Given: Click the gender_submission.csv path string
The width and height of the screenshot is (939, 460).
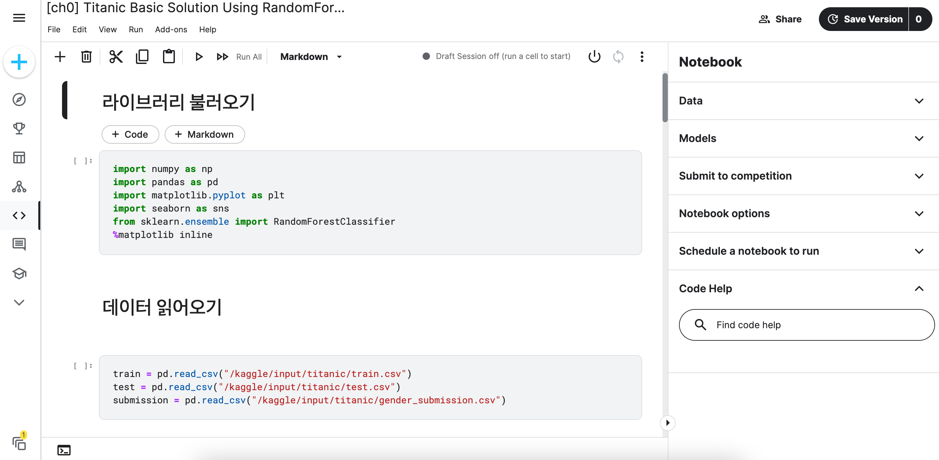Looking at the screenshot, I should pos(376,400).
